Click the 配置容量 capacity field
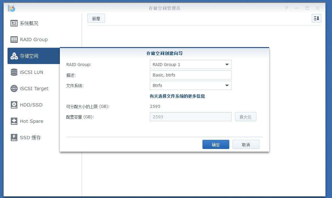 190,117
